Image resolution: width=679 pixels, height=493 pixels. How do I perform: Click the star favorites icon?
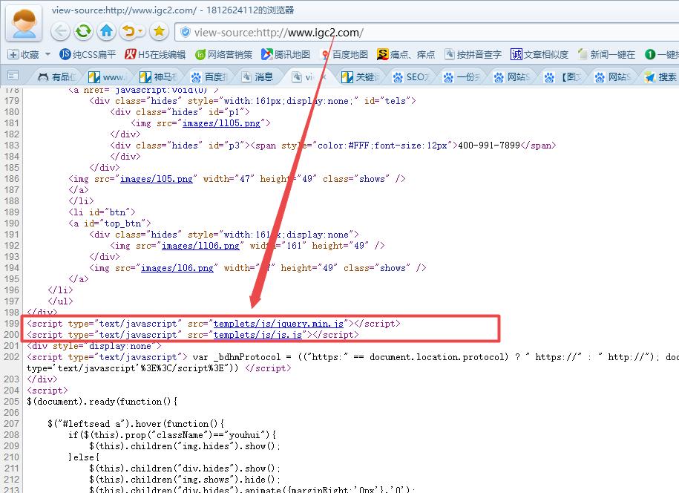tap(158, 31)
